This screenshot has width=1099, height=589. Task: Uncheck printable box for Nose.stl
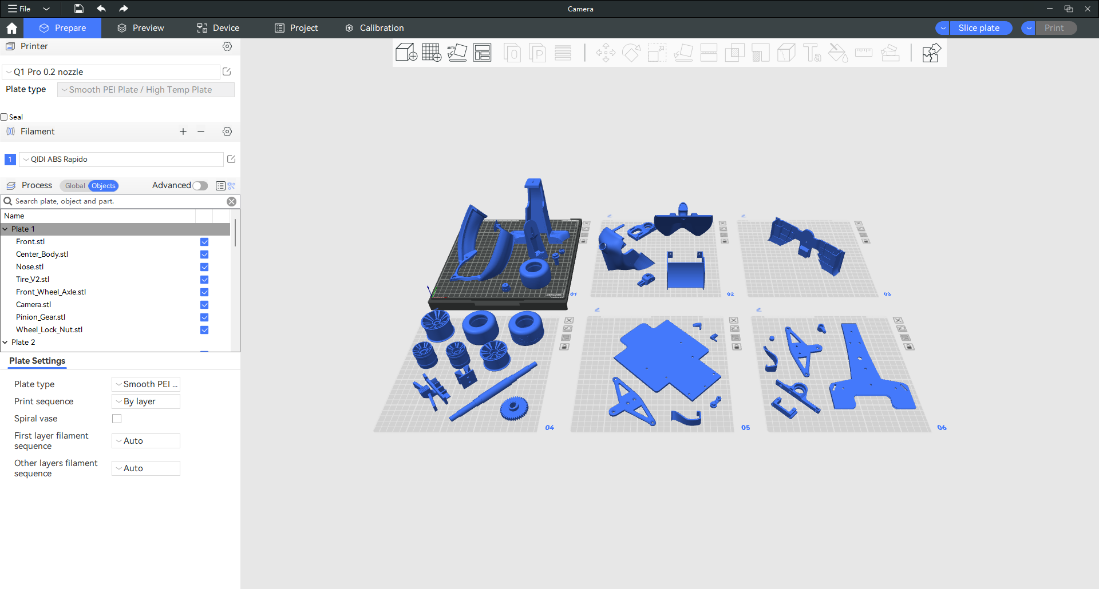click(204, 267)
